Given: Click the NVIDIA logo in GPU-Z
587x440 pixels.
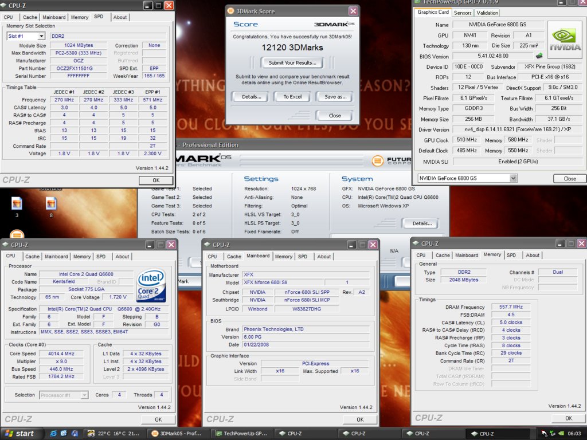Looking at the screenshot, I should coord(565,40).
